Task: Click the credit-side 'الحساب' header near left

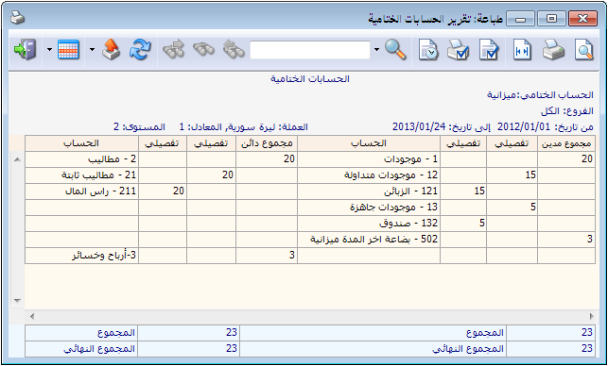Action: [82, 143]
